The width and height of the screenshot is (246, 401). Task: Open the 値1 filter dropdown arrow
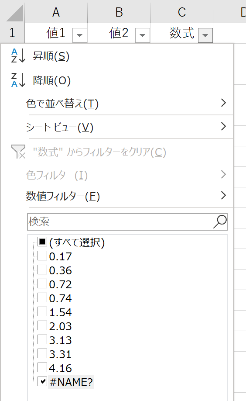click(x=80, y=35)
